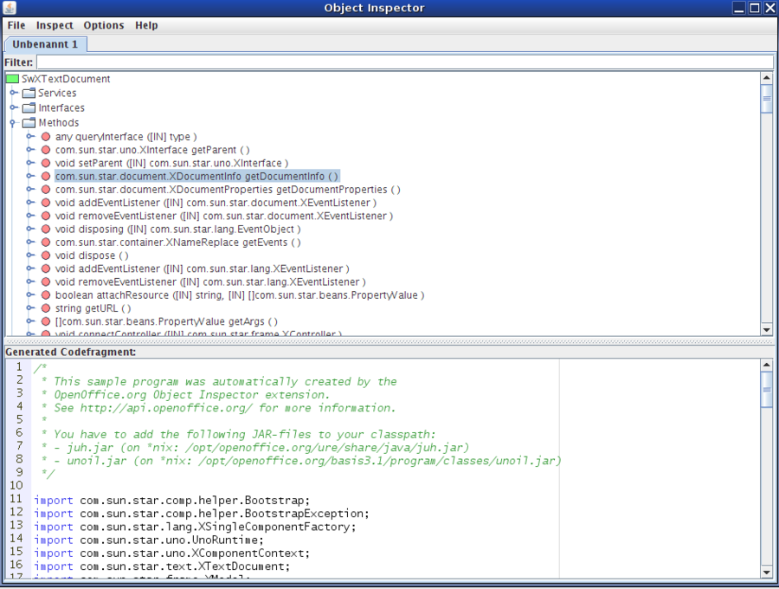This screenshot has width=779, height=589.
Task: Open the Inspect menu
Action: tap(55, 25)
